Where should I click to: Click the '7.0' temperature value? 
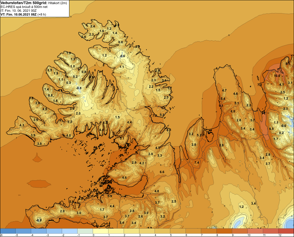260,85
